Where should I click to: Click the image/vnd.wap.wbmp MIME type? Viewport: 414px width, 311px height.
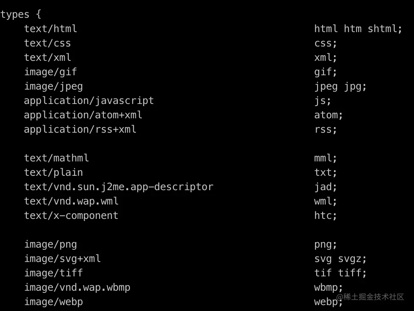pos(77,287)
